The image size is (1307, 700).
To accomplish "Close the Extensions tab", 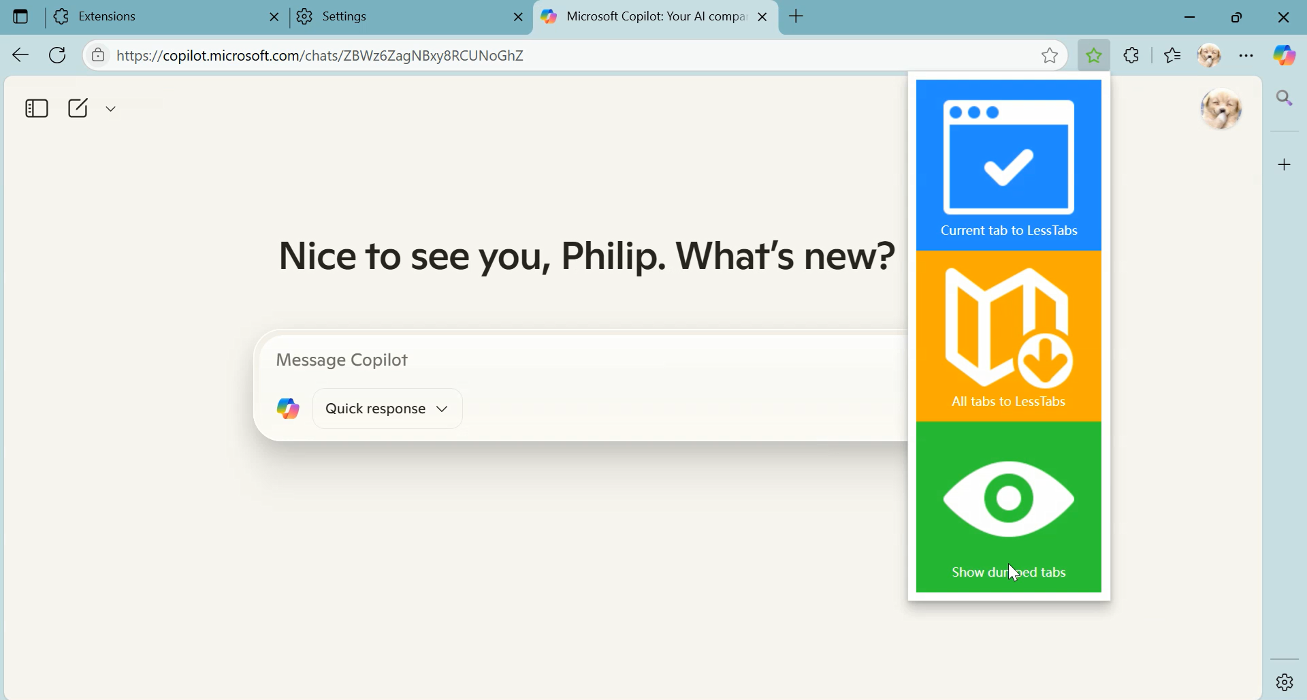I will click(x=274, y=18).
